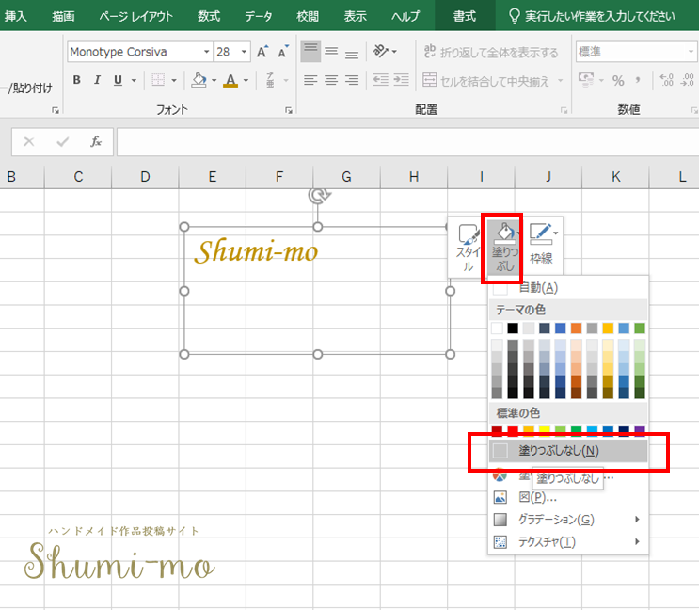This screenshot has height=610, width=699.
Task: Center text horizontally
Action: pos(331,80)
